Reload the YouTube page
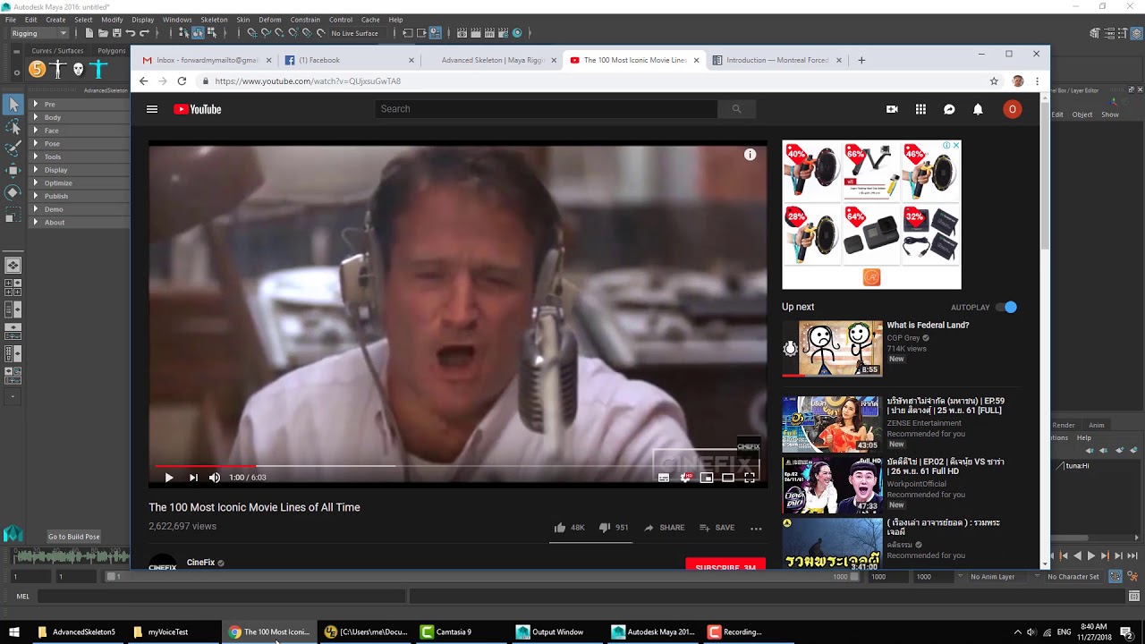 click(182, 81)
